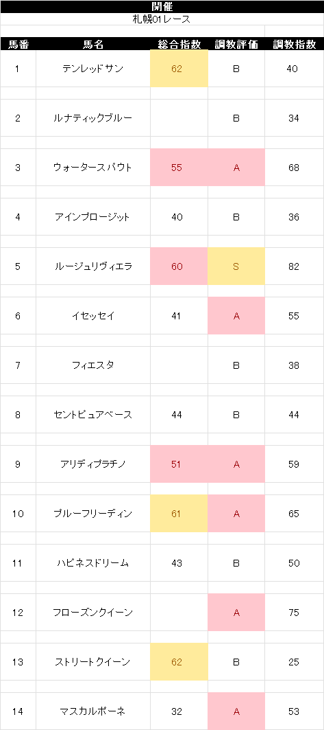The height and width of the screenshot is (730, 324).
Task: Click the 馬番 column header
Action: coord(18,44)
